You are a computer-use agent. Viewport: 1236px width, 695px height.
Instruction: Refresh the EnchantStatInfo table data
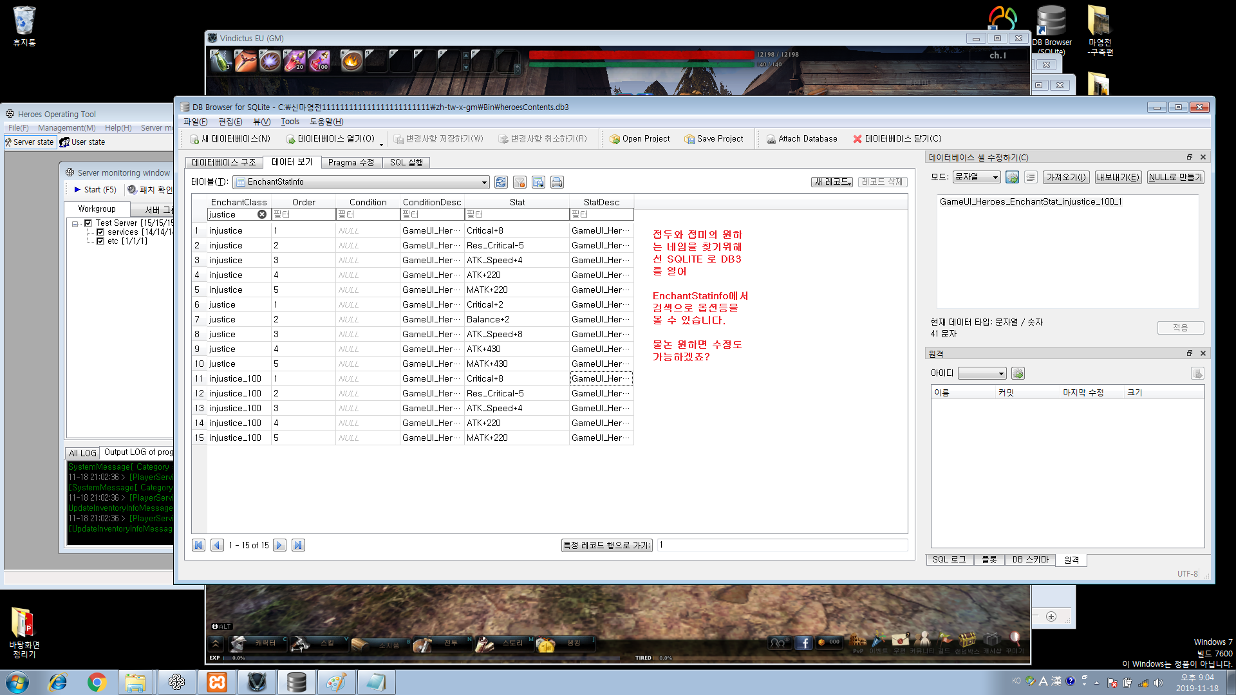pyautogui.click(x=501, y=182)
